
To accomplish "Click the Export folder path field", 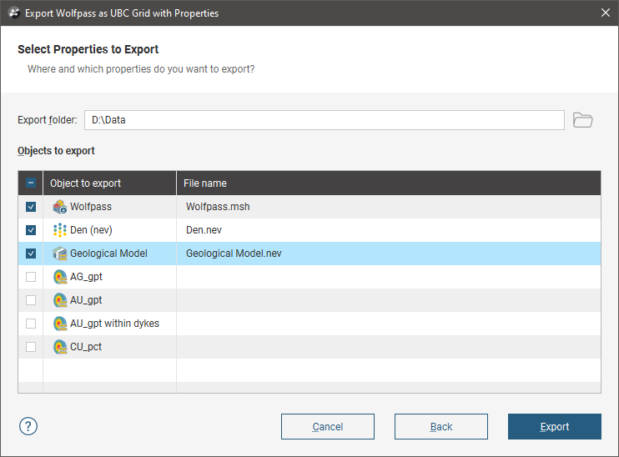I will pyautogui.click(x=324, y=120).
